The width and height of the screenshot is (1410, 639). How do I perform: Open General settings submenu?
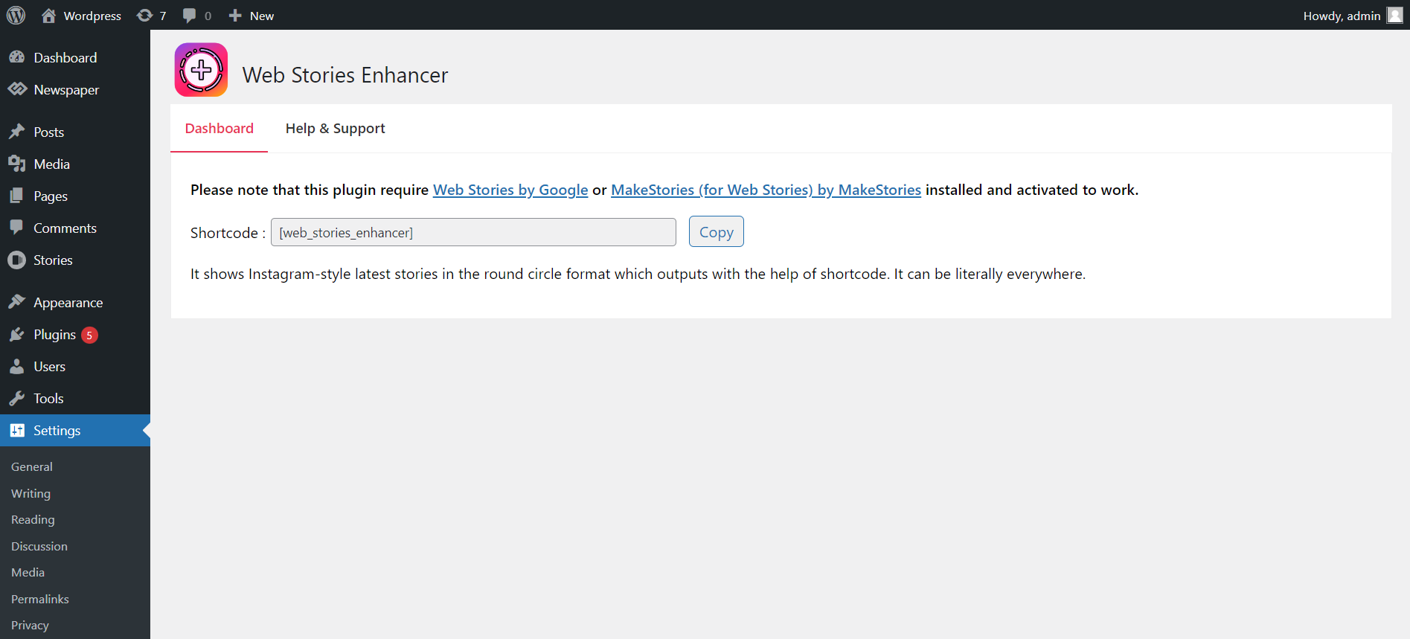pos(32,466)
